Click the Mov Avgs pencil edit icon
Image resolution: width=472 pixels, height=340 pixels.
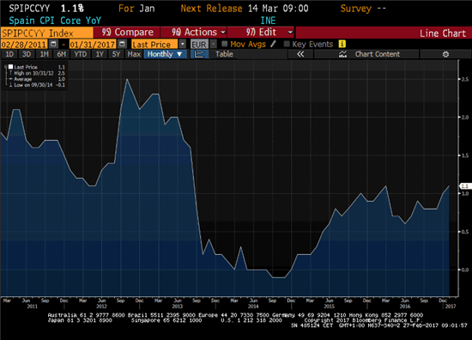[x=273, y=44]
